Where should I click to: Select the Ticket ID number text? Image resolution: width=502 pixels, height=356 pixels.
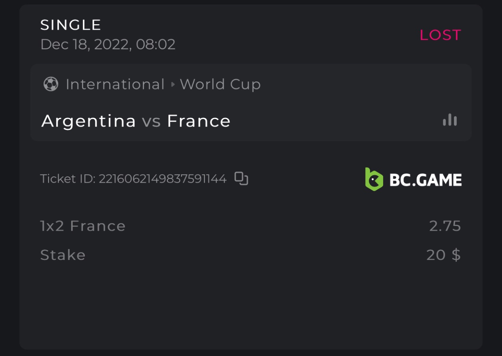162,179
